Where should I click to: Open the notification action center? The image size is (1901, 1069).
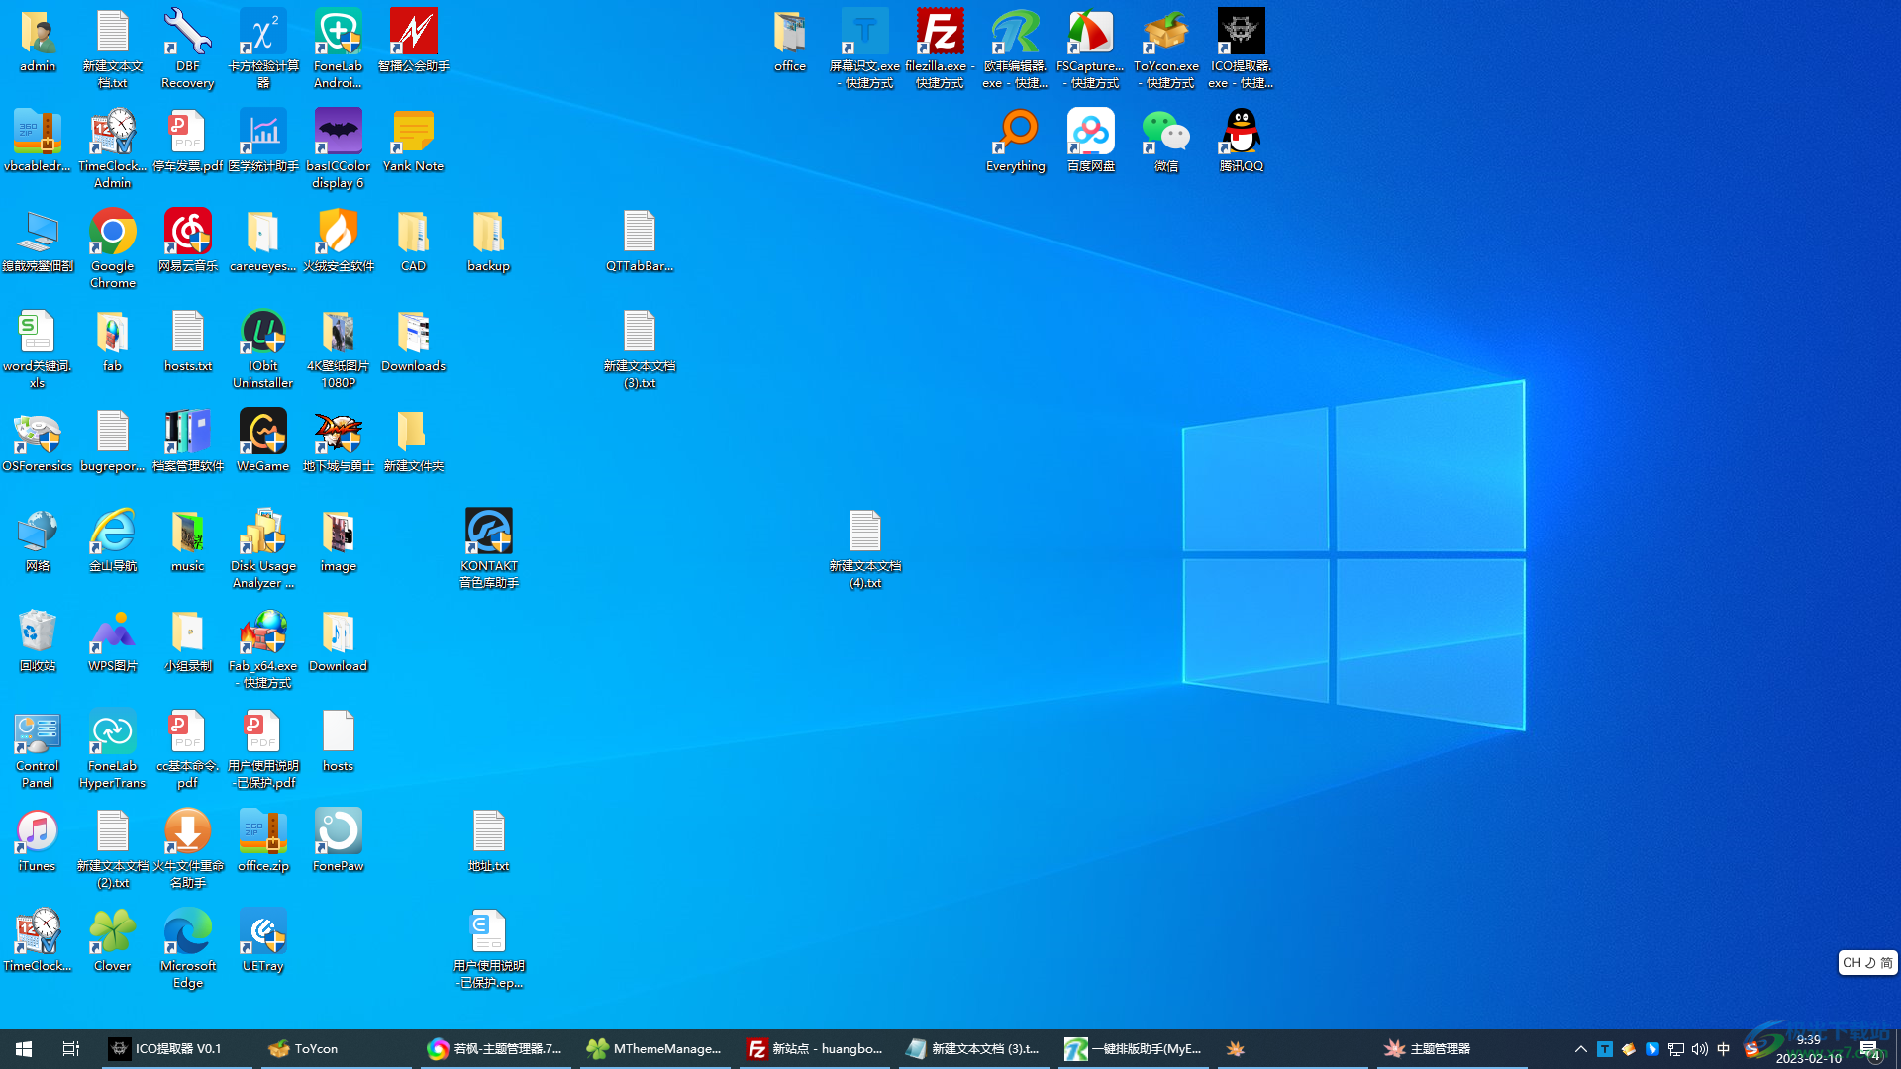point(1869,1049)
